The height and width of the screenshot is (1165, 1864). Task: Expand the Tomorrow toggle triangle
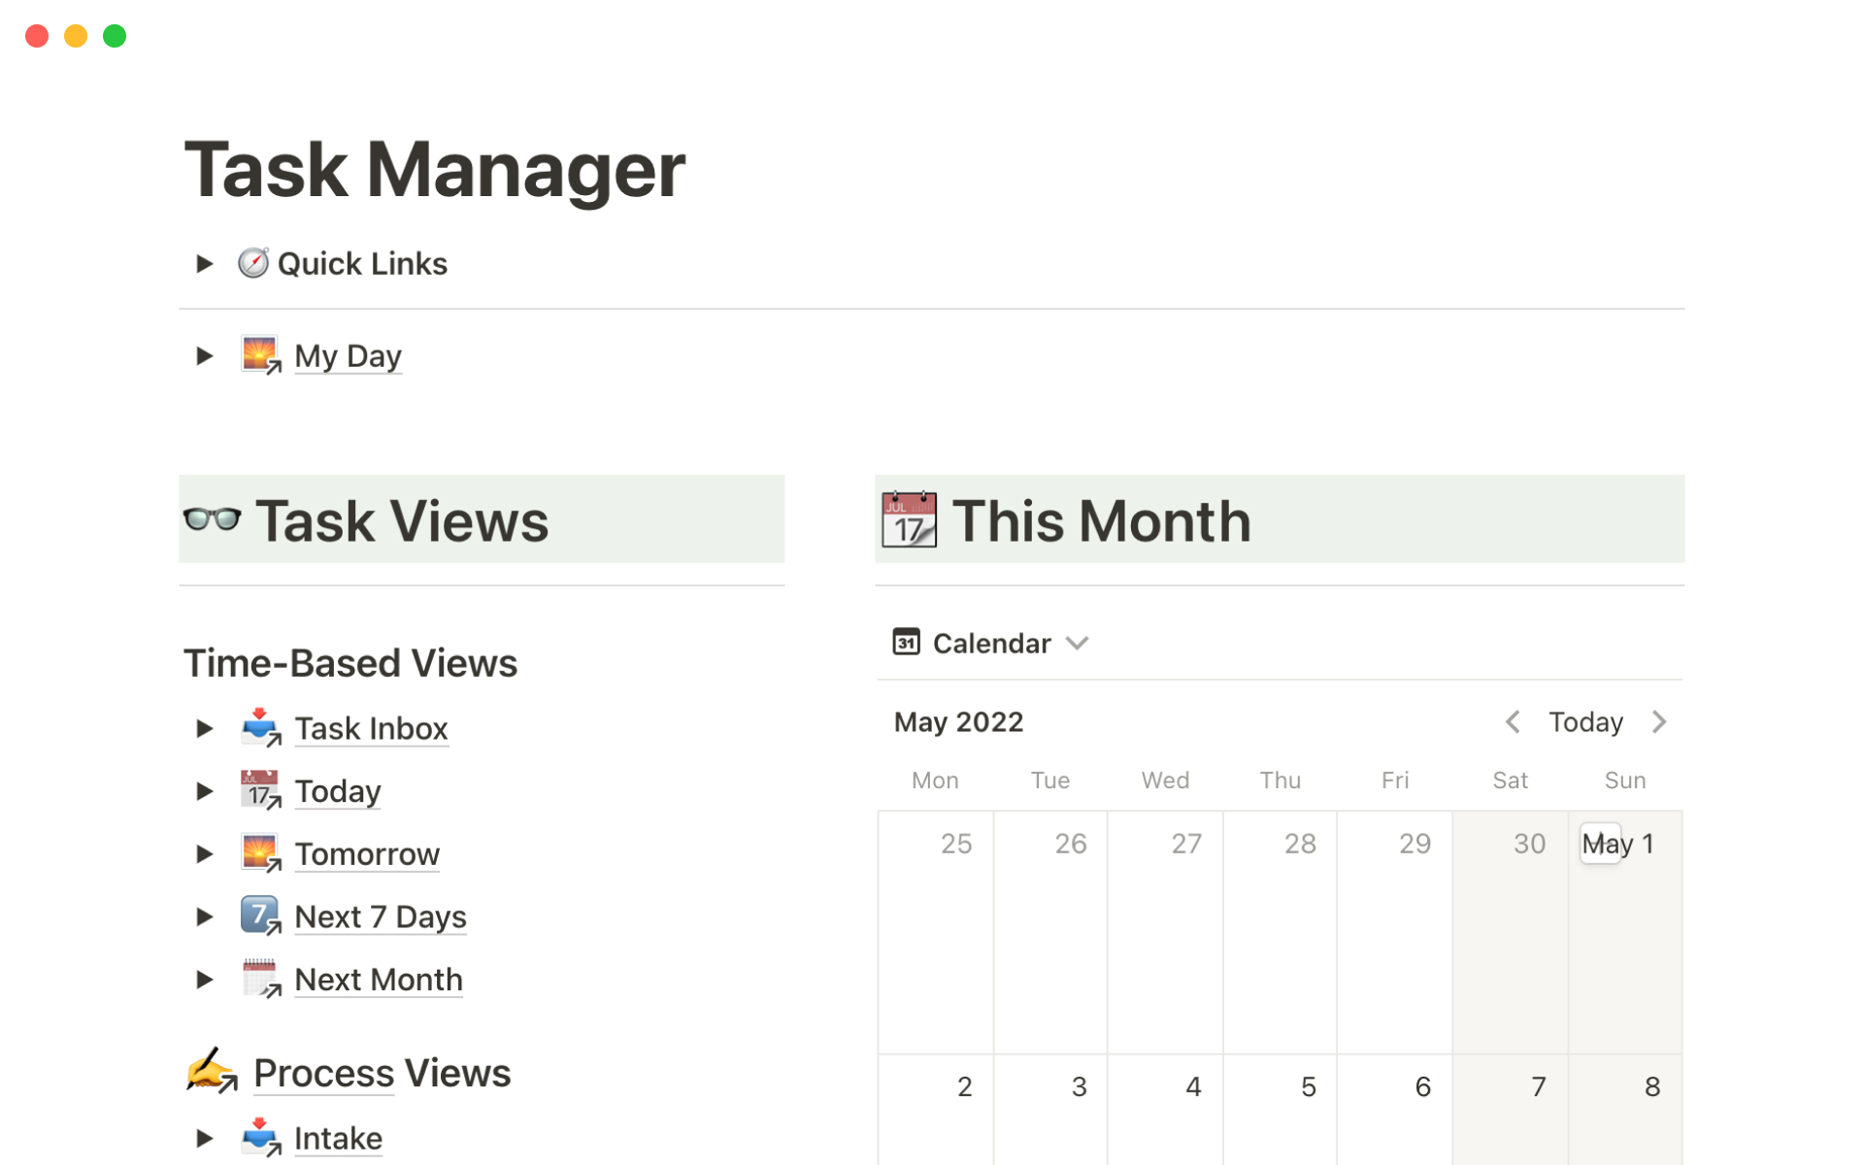click(204, 854)
